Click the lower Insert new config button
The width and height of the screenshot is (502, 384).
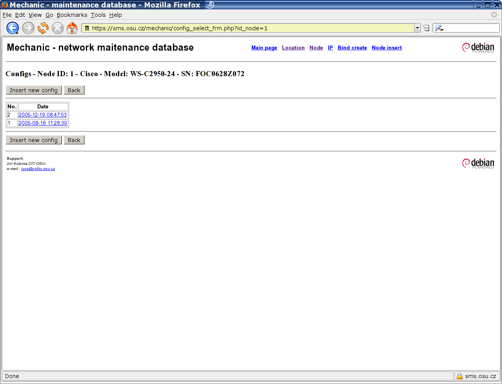click(x=34, y=140)
